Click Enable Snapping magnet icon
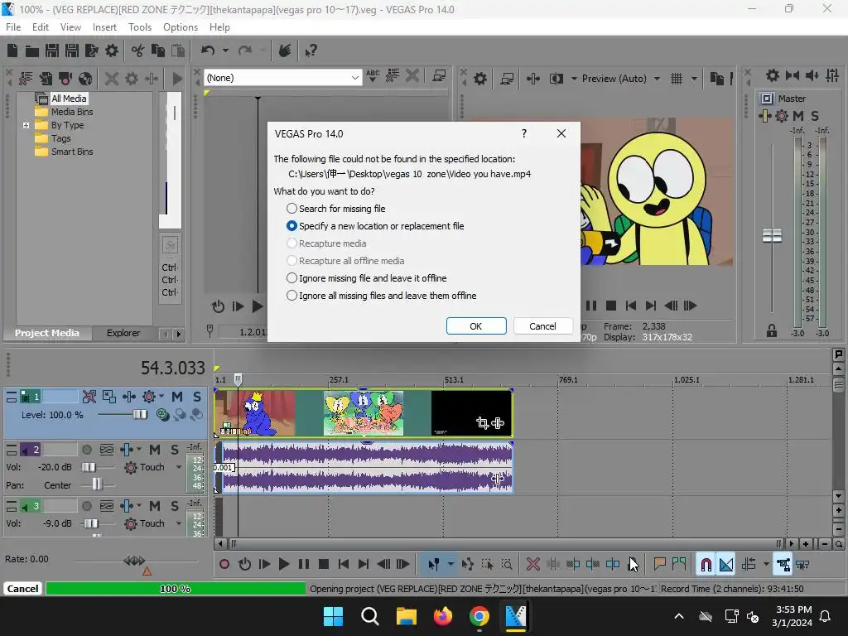 [706, 565]
